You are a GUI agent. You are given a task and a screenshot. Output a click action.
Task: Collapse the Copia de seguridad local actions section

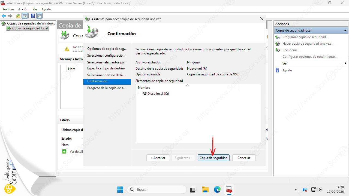click(345, 30)
